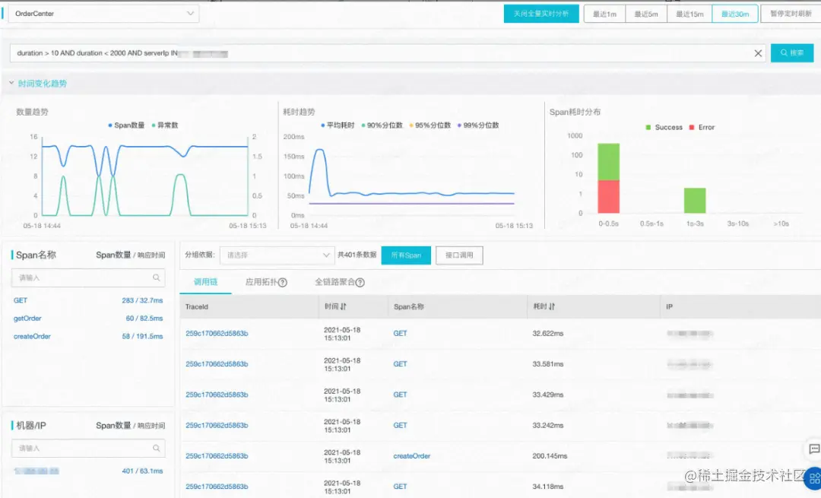
Task: Click the Span name search input
Action: (x=88, y=278)
